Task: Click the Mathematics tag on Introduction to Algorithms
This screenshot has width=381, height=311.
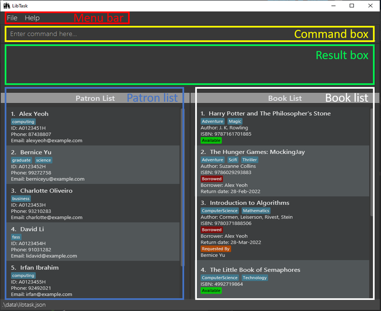Action: (256, 211)
